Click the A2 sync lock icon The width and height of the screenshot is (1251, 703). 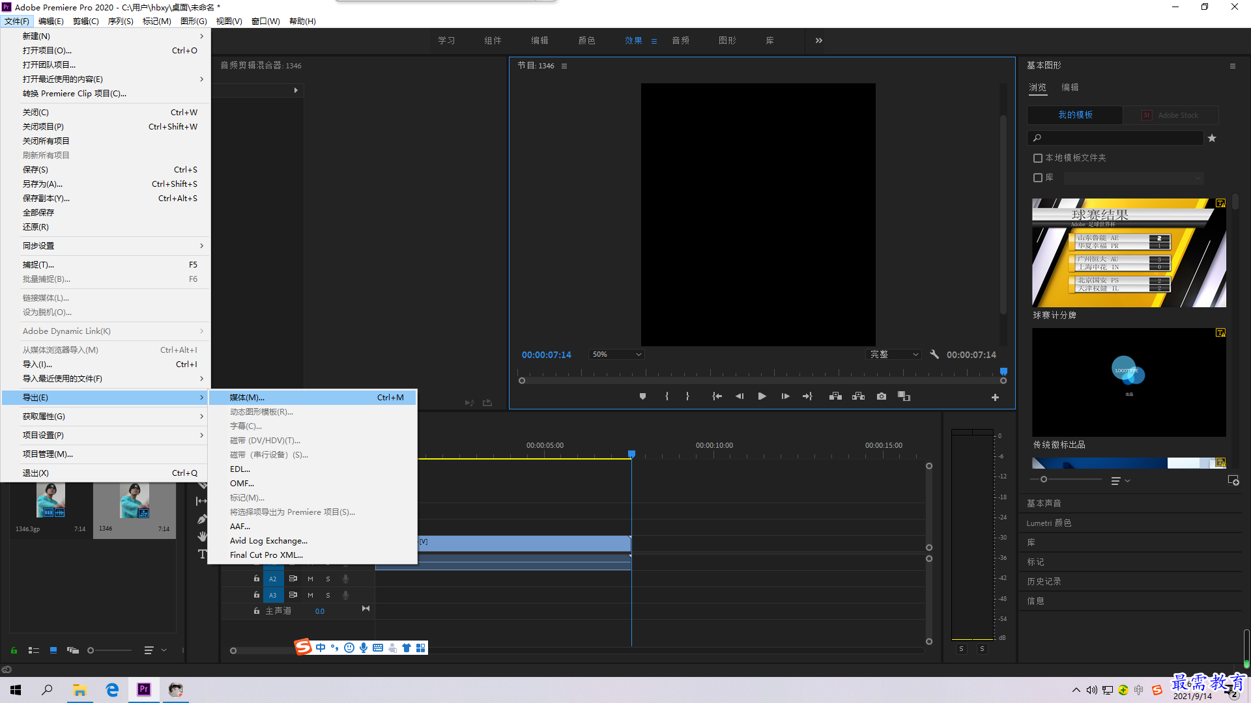[293, 578]
